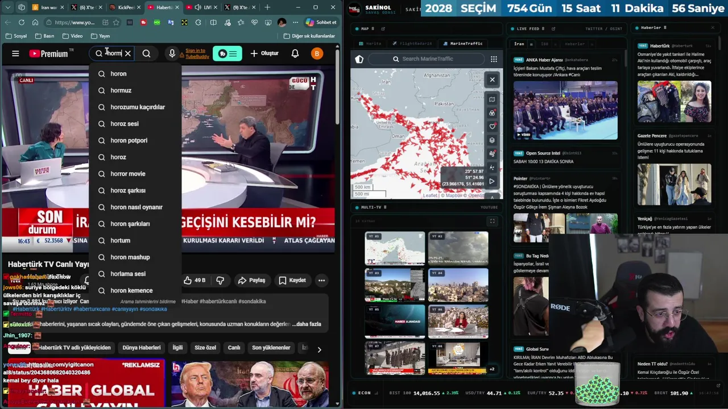This screenshot has height=409, width=728.
Task: Open MarineTraffic favorites heart icon
Action: tap(492, 126)
